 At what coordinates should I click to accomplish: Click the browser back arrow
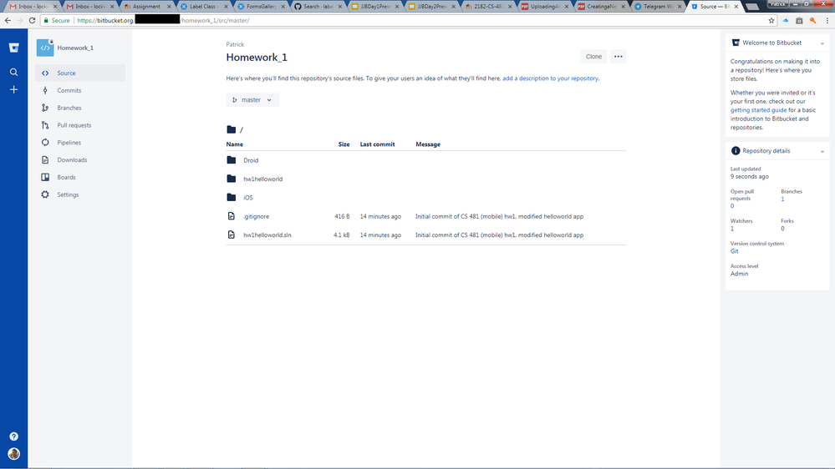[8, 20]
